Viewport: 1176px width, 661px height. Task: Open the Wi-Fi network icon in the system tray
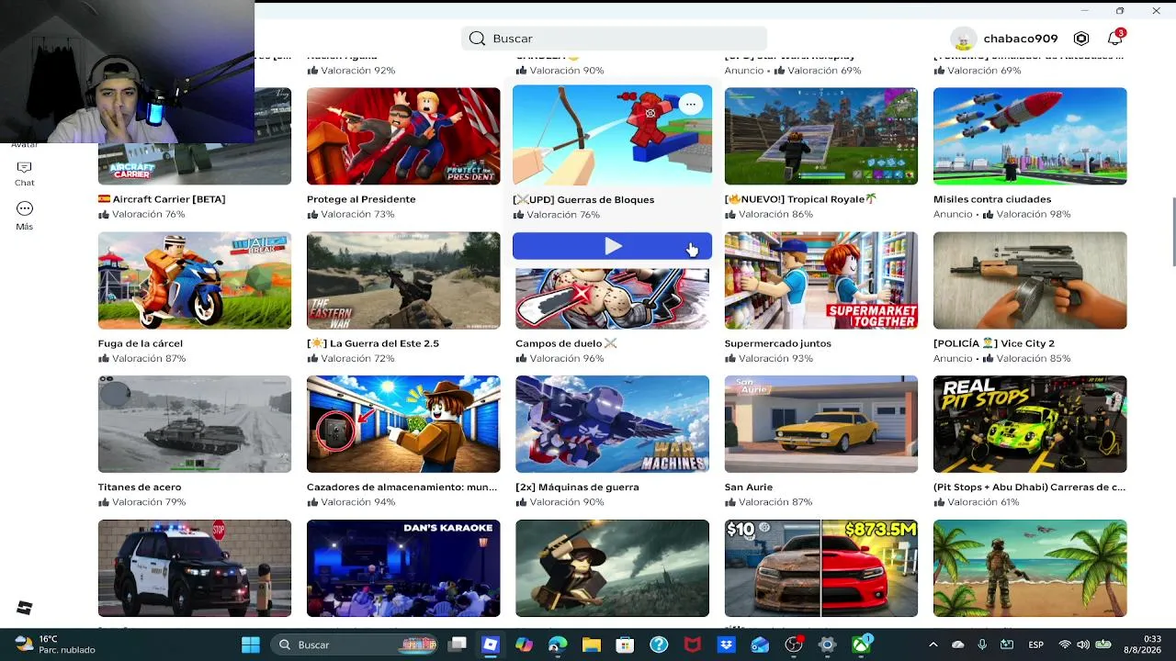(x=1065, y=644)
